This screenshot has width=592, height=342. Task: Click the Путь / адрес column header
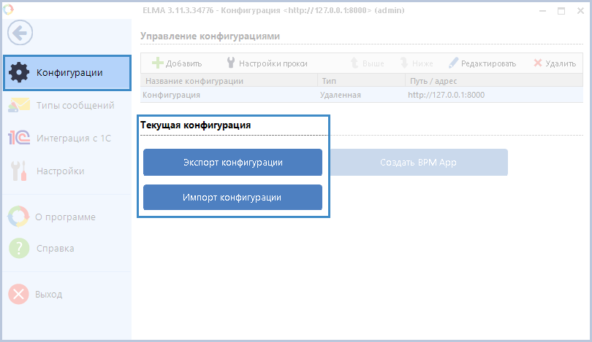[494, 81]
